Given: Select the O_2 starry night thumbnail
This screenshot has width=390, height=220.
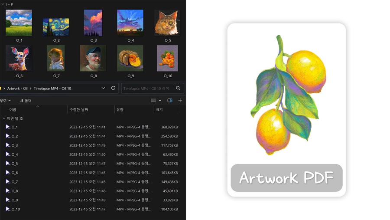Looking at the screenshot, I should point(56,27).
